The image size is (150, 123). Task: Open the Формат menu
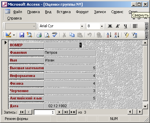pos(82,12)
